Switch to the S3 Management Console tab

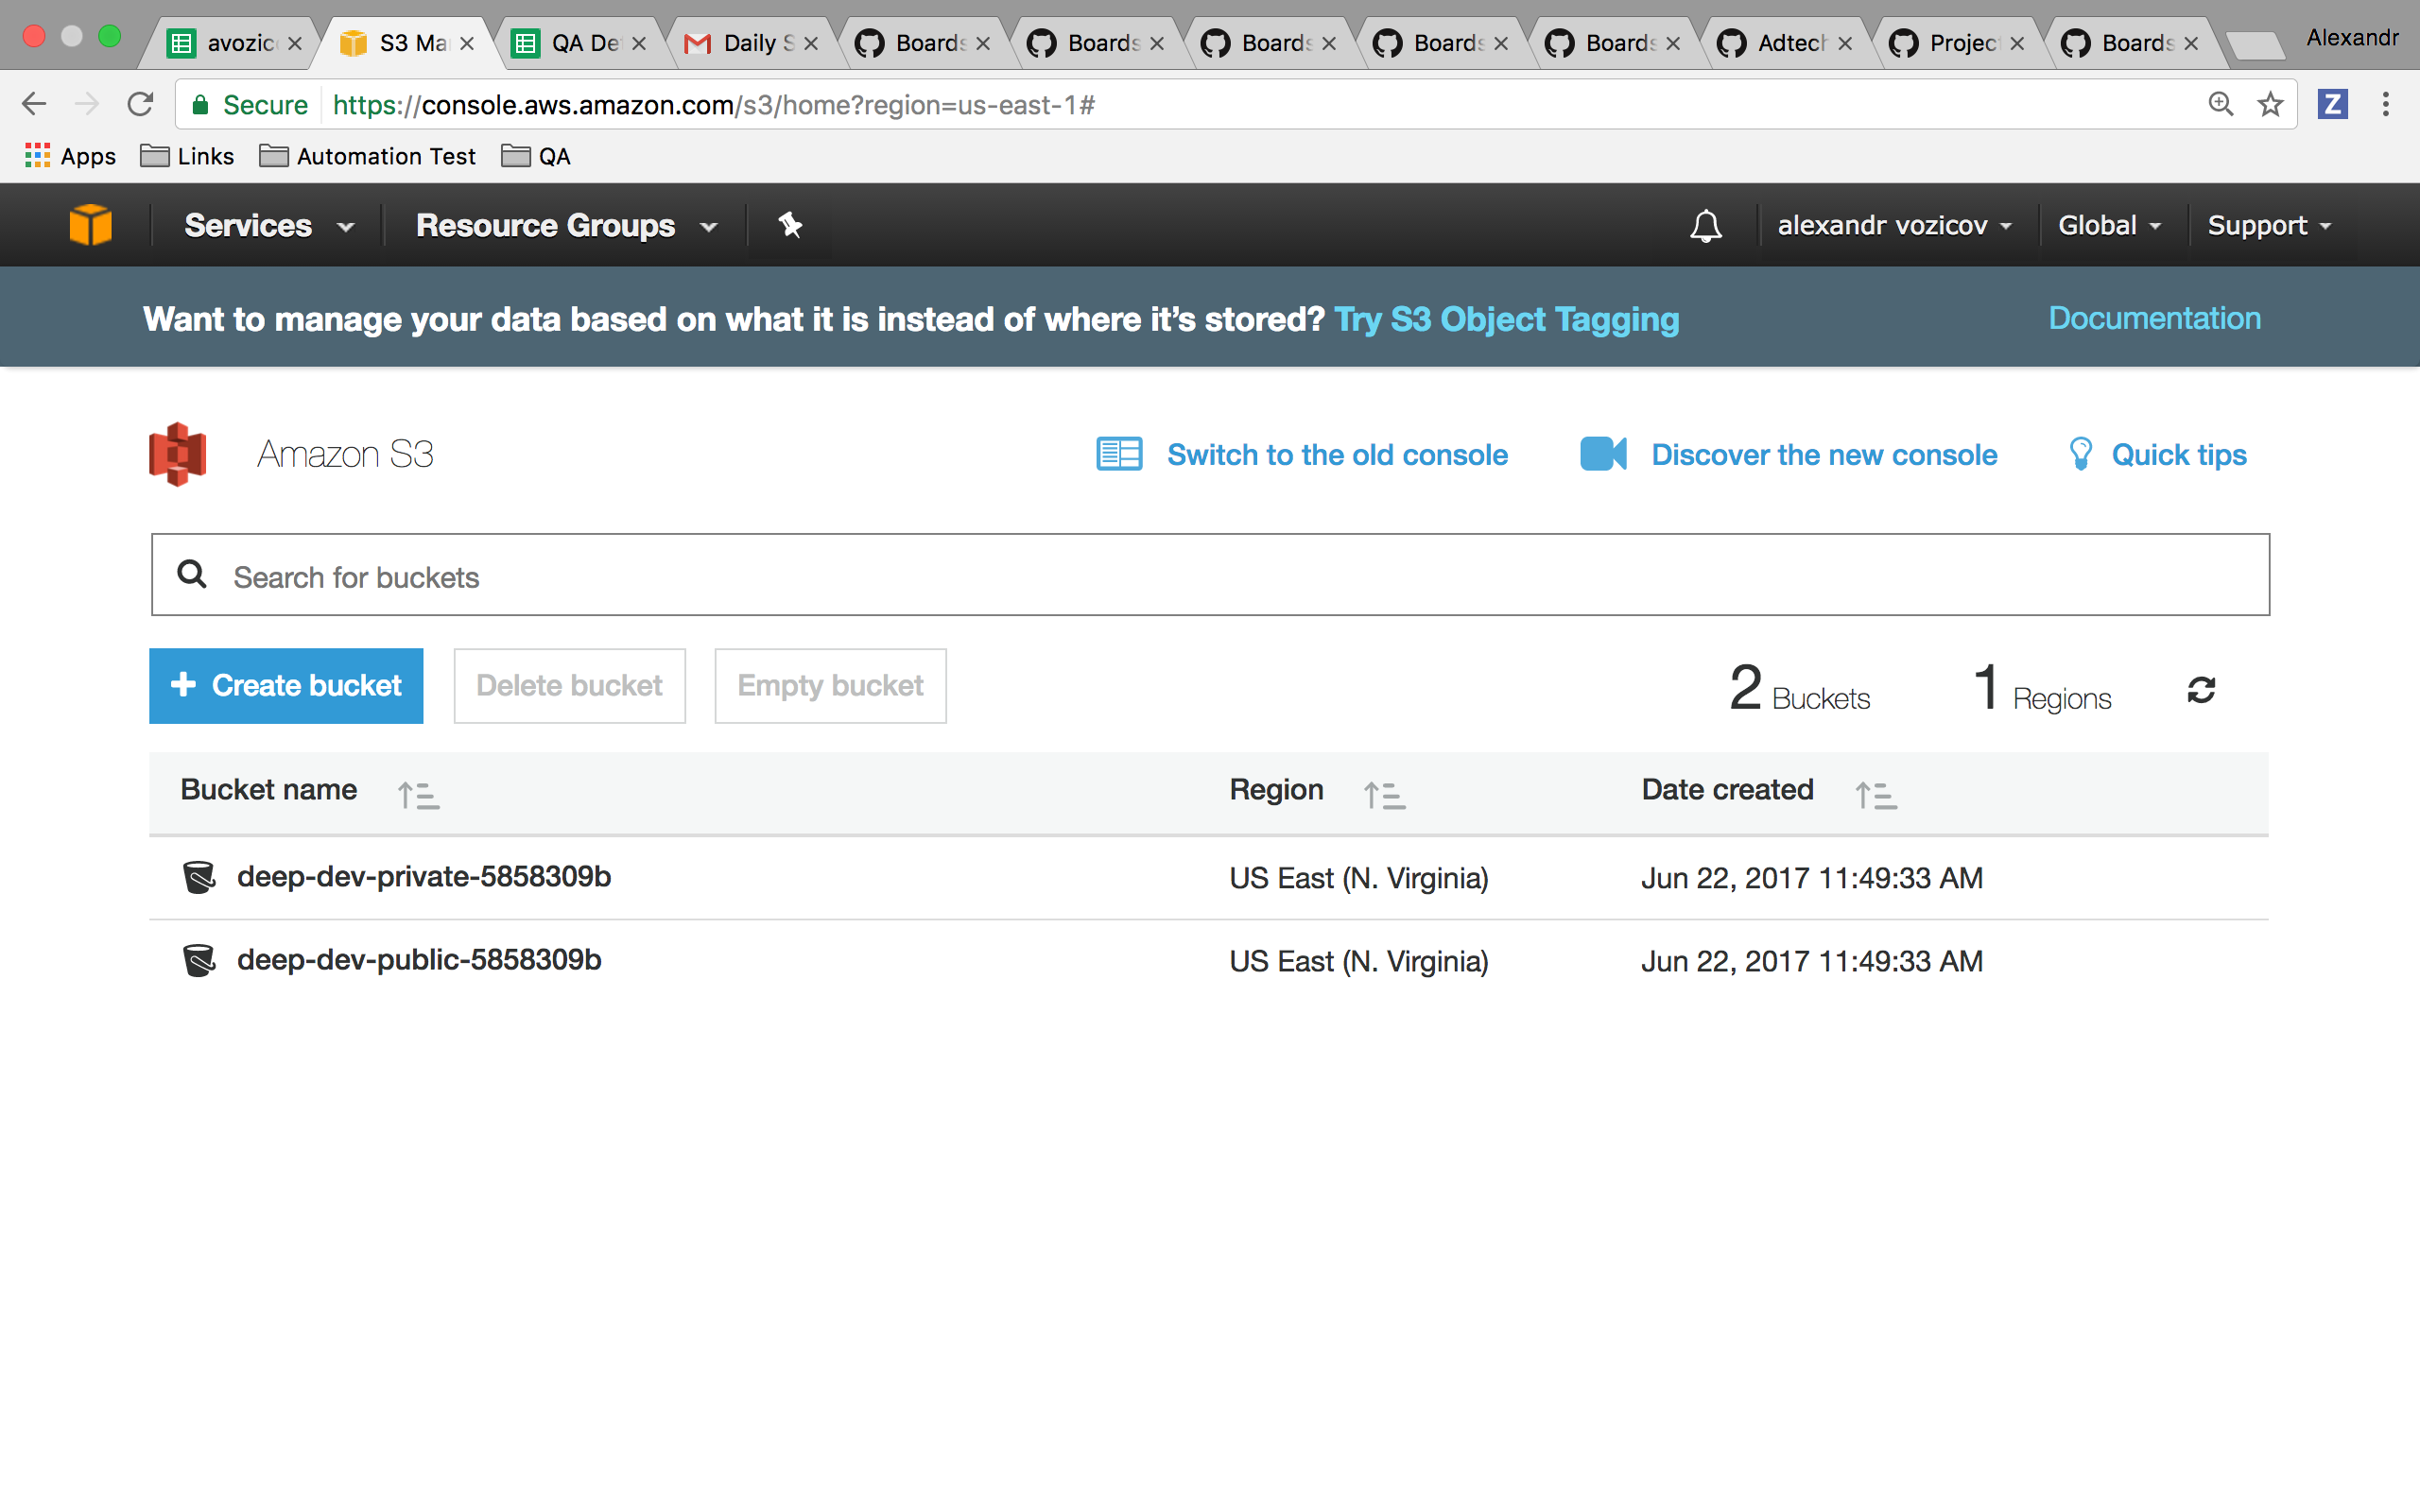[x=400, y=42]
